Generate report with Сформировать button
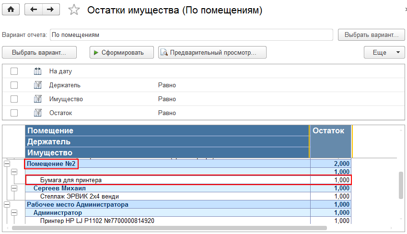 click(x=122, y=52)
